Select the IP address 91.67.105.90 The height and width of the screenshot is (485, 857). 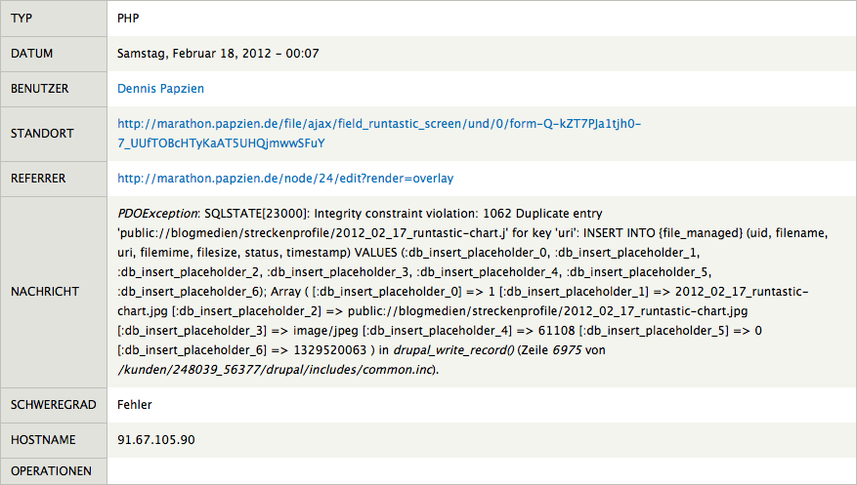coord(156,440)
